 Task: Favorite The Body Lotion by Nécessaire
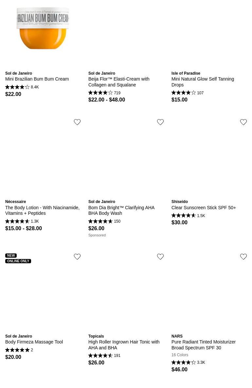77,122
